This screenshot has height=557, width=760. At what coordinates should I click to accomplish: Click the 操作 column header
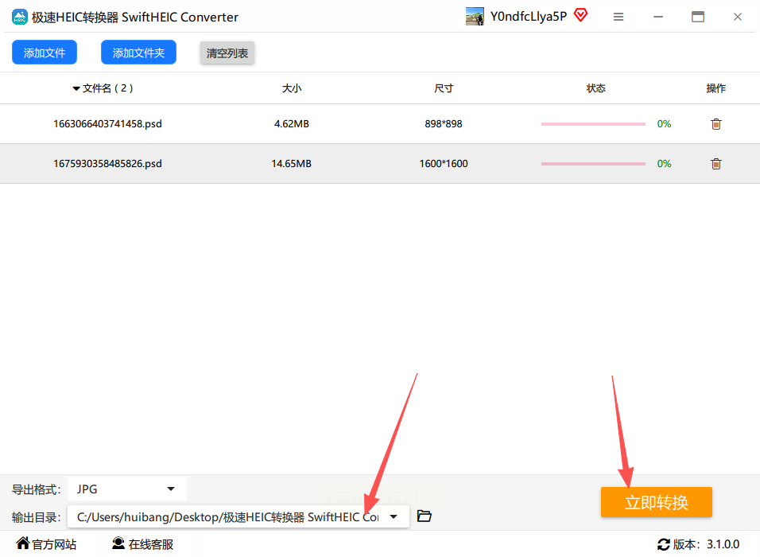pyautogui.click(x=716, y=88)
